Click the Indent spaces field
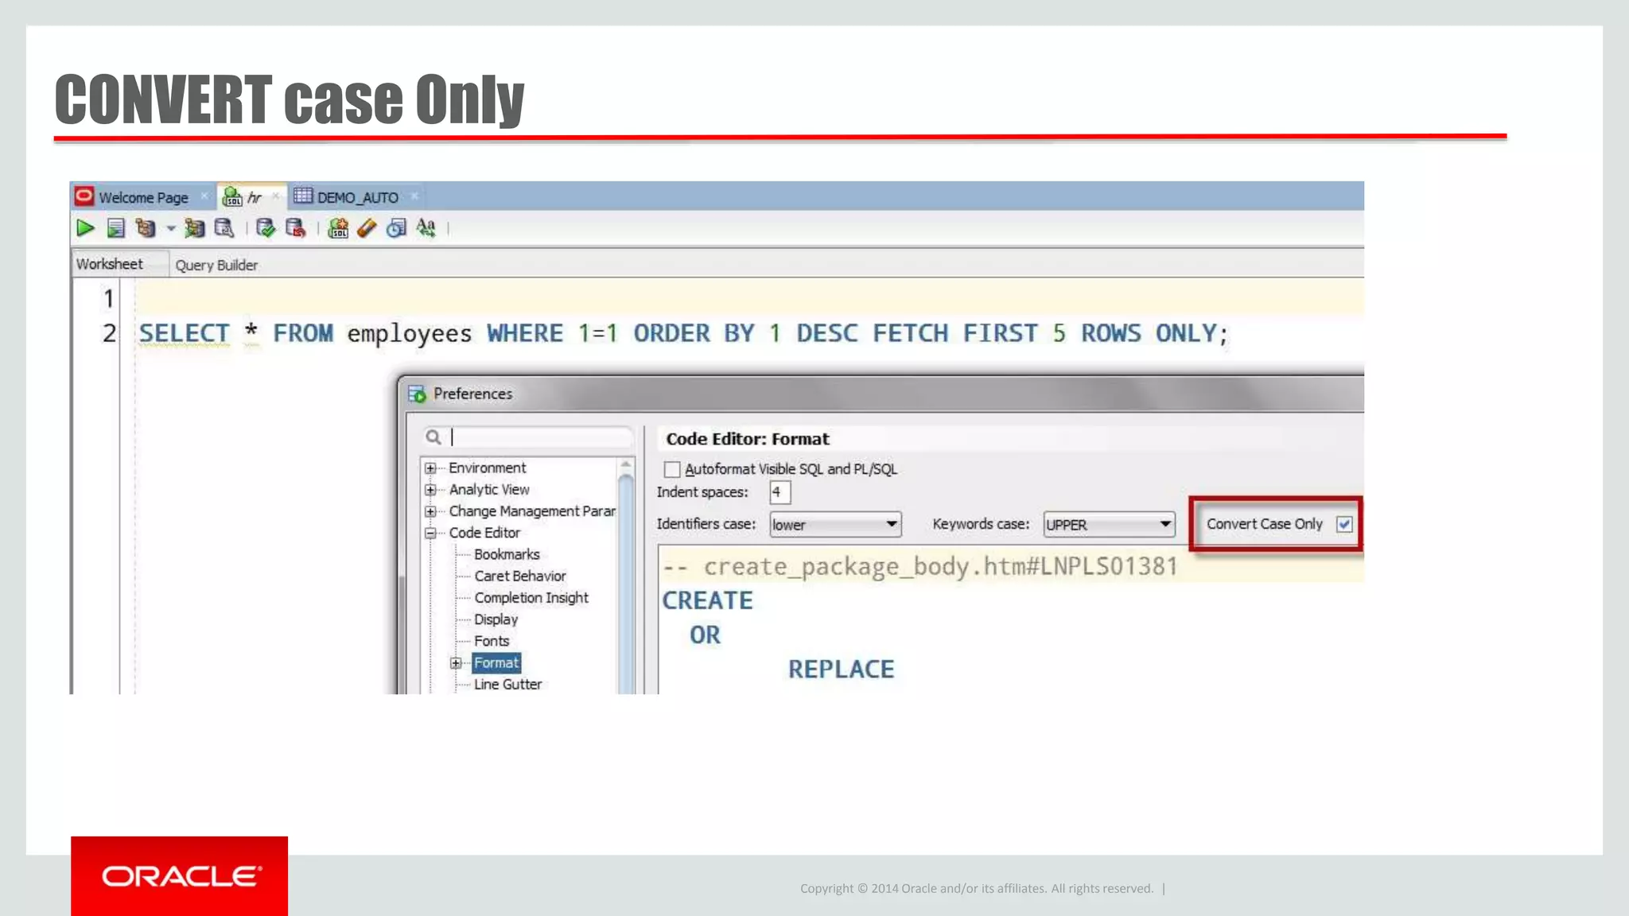The image size is (1629, 916). tap(780, 492)
